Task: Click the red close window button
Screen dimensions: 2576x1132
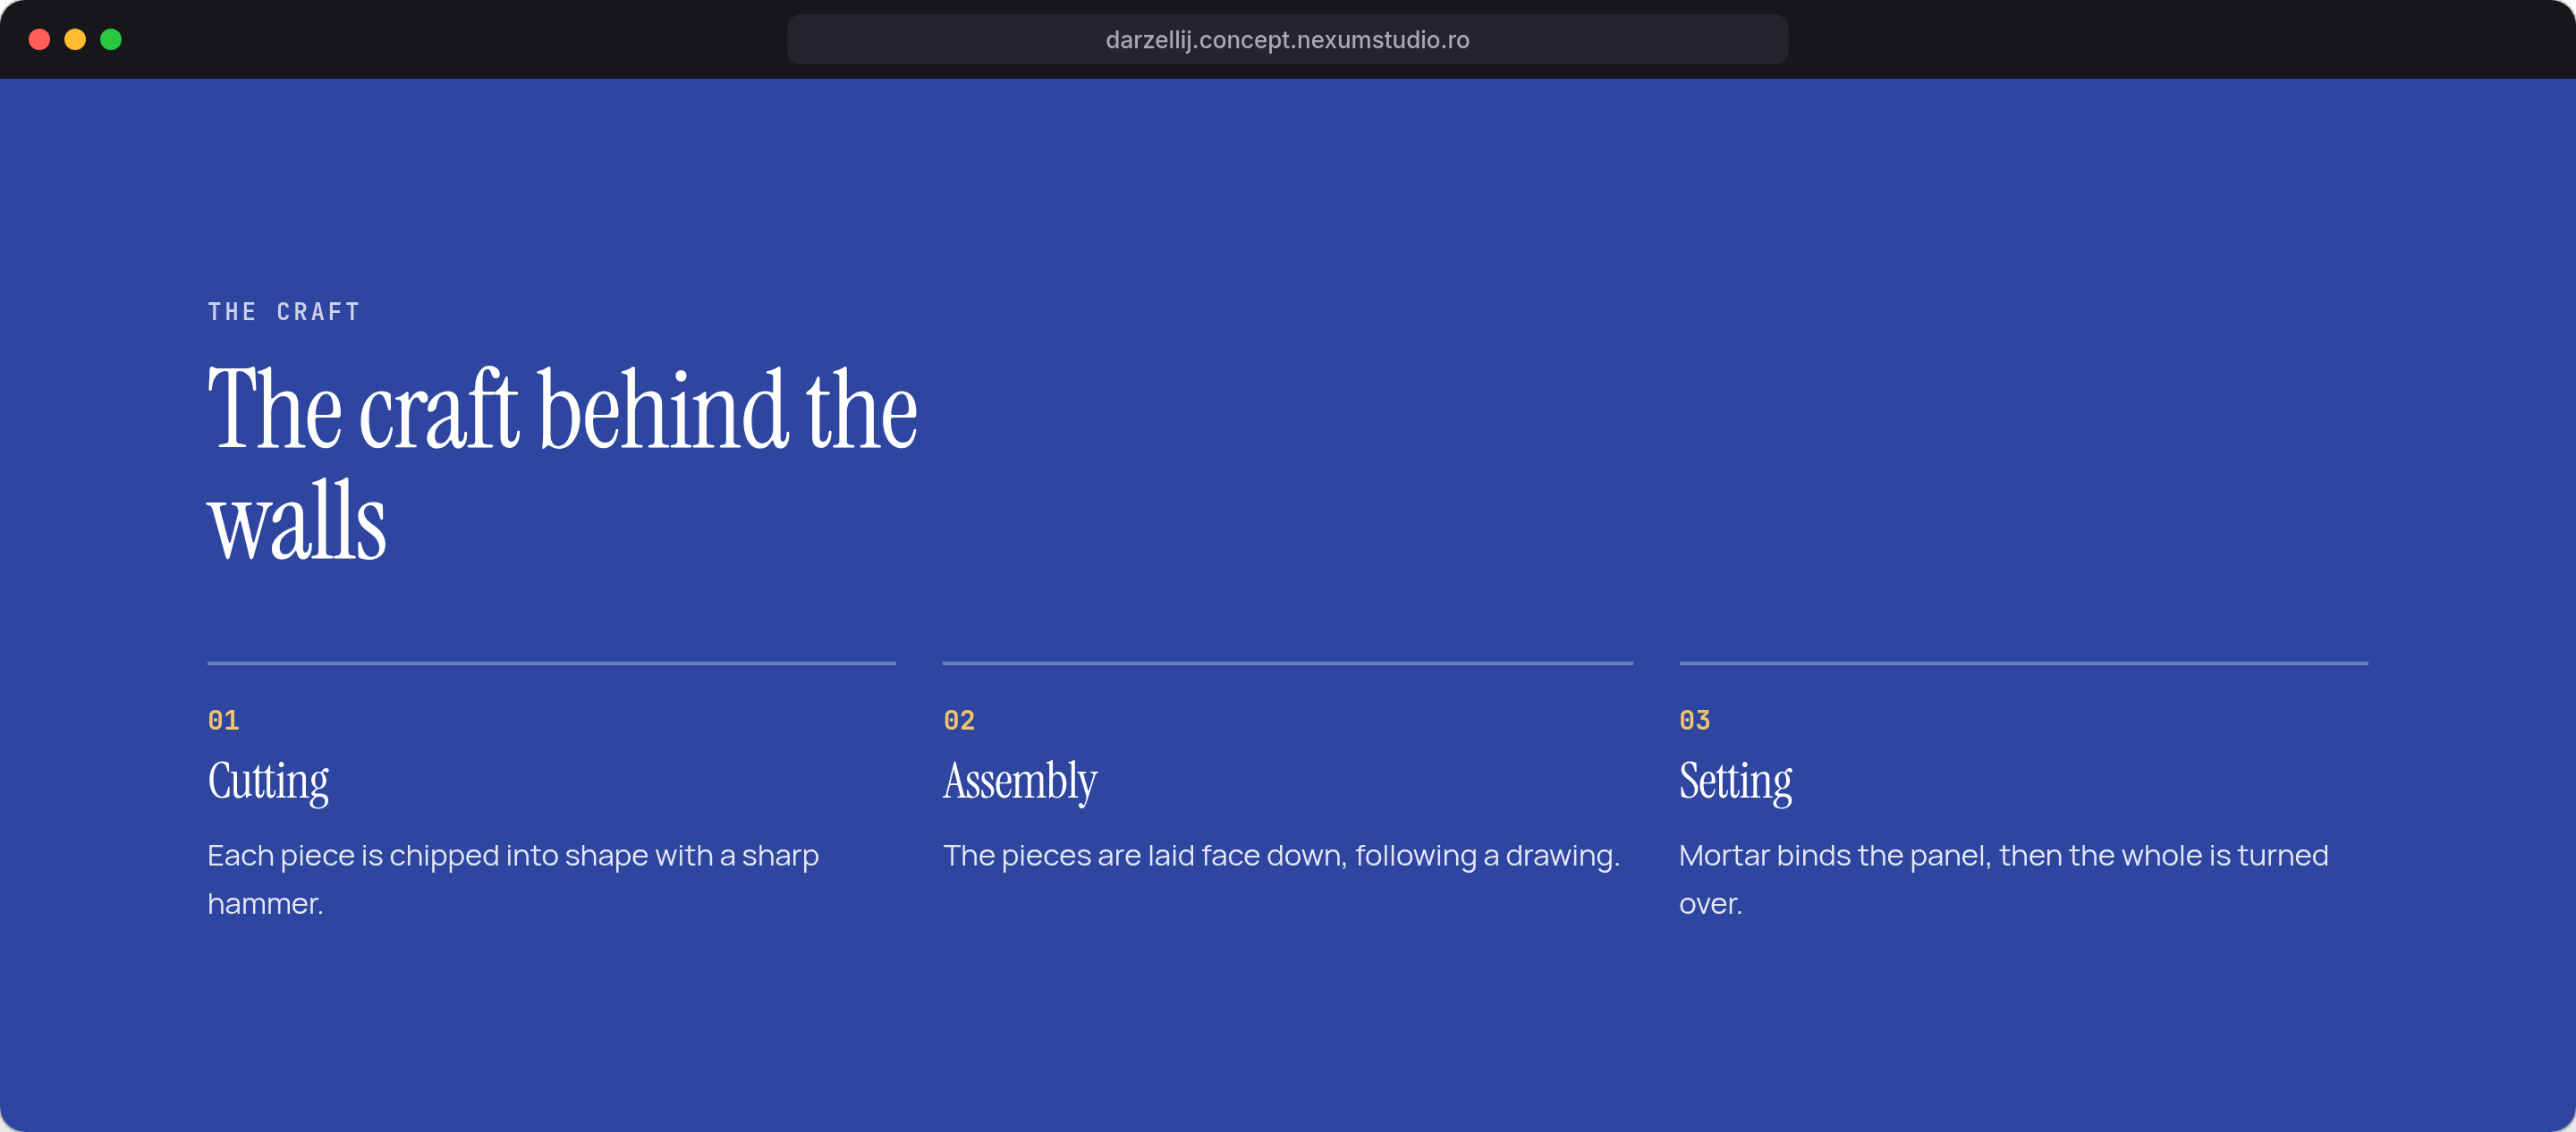Action: pos(39,39)
